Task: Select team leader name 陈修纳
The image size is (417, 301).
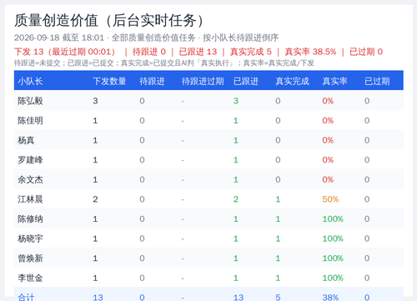Action: click(x=30, y=219)
